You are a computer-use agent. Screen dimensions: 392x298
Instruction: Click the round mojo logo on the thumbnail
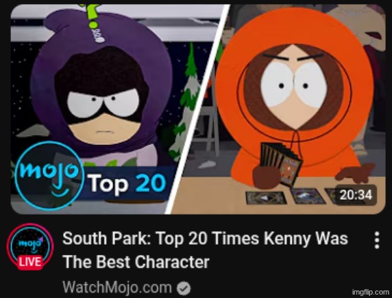[49, 176]
